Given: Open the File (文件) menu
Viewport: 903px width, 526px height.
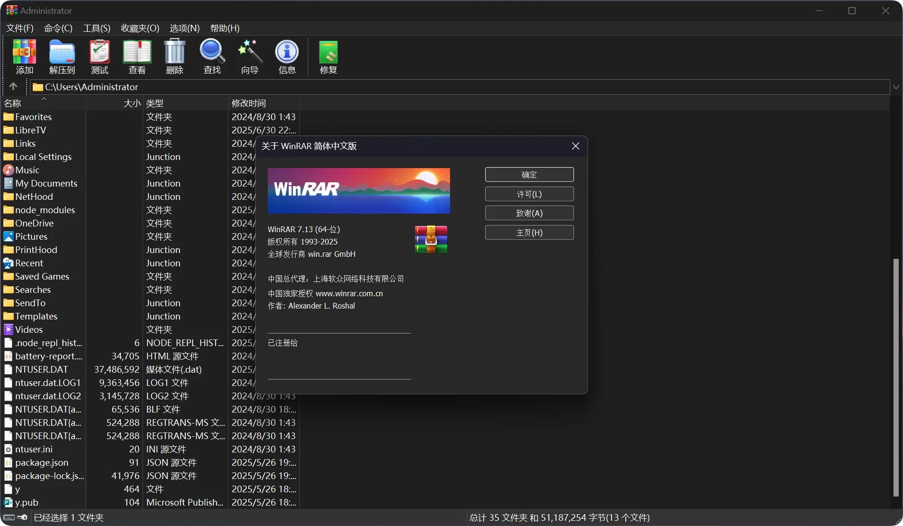Looking at the screenshot, I should pyautogui.click(x=19, y=28).
